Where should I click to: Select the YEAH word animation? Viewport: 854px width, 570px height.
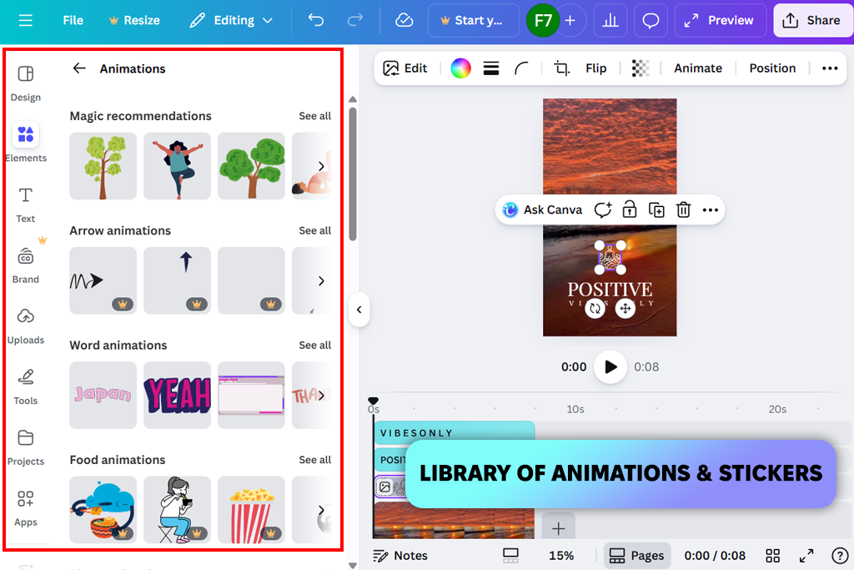pyautogui.click(x=177, y=395)
